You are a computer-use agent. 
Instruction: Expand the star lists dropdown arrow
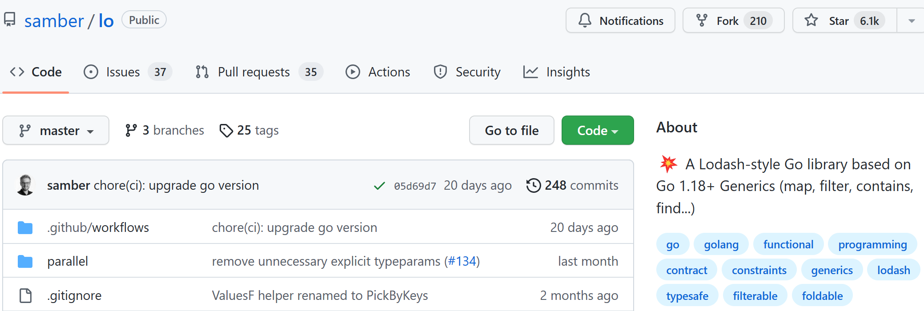click(911, 20)
